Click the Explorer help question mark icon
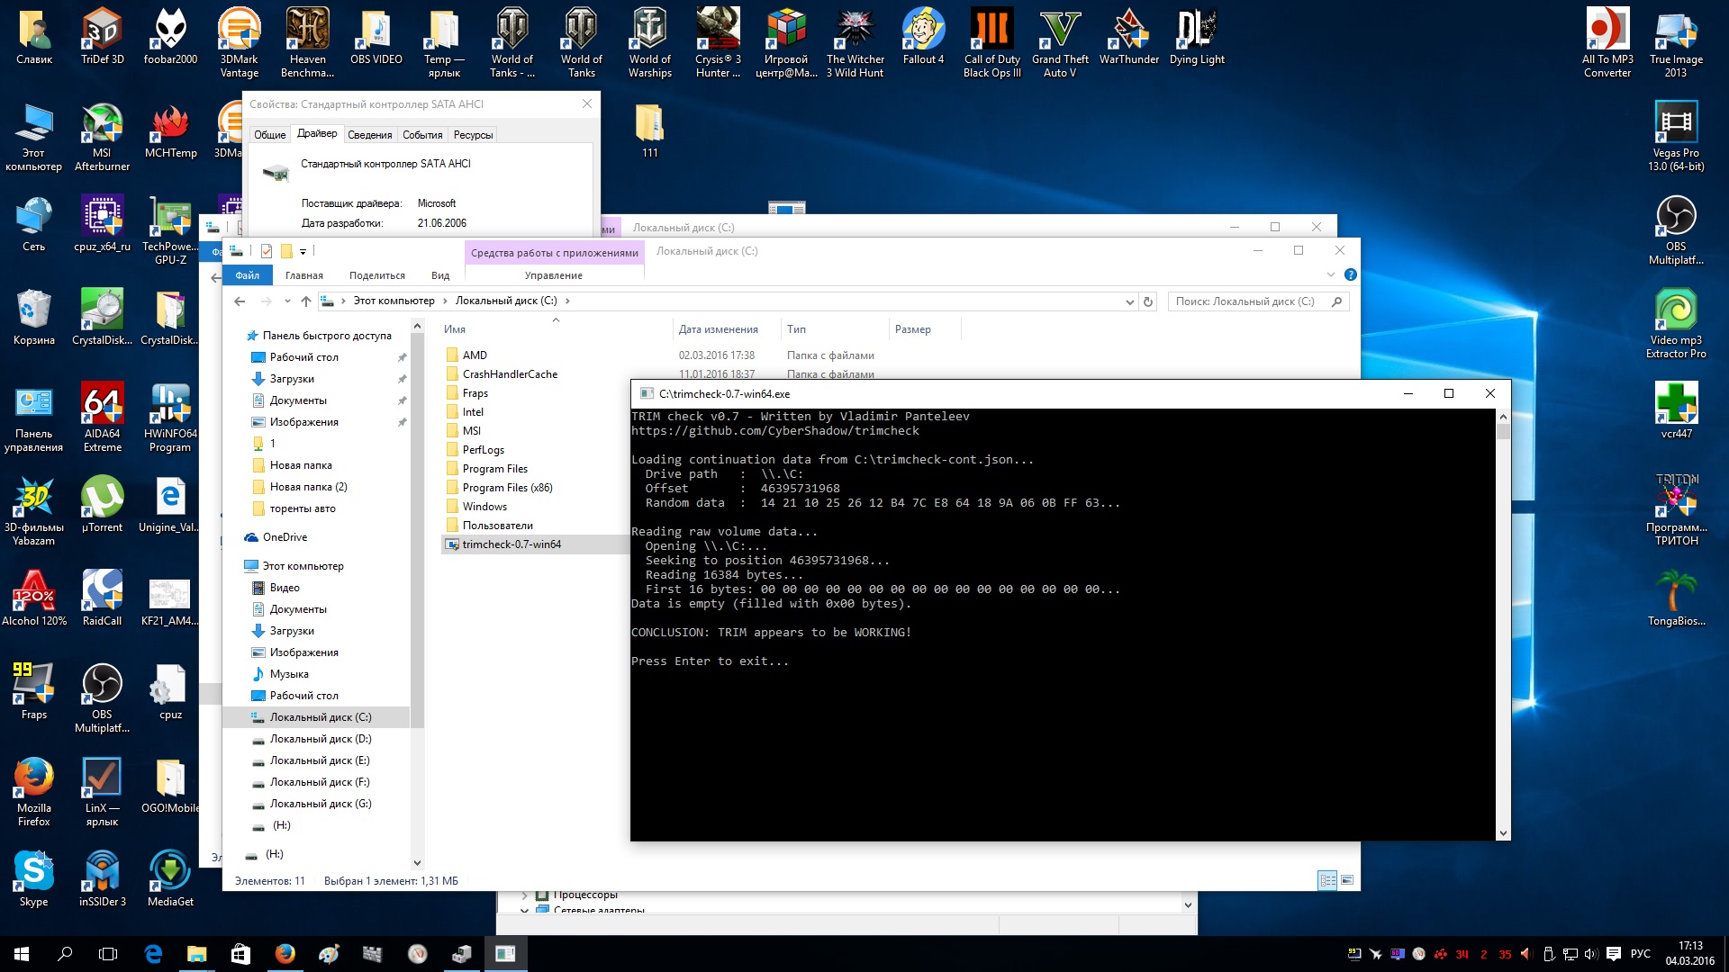 pos(1350,274)
